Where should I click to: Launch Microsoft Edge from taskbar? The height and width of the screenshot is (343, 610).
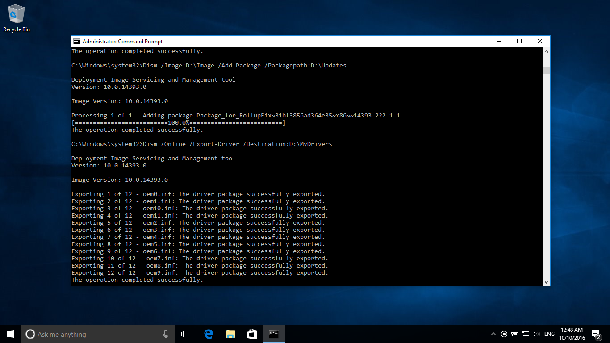tap(208, 334)
